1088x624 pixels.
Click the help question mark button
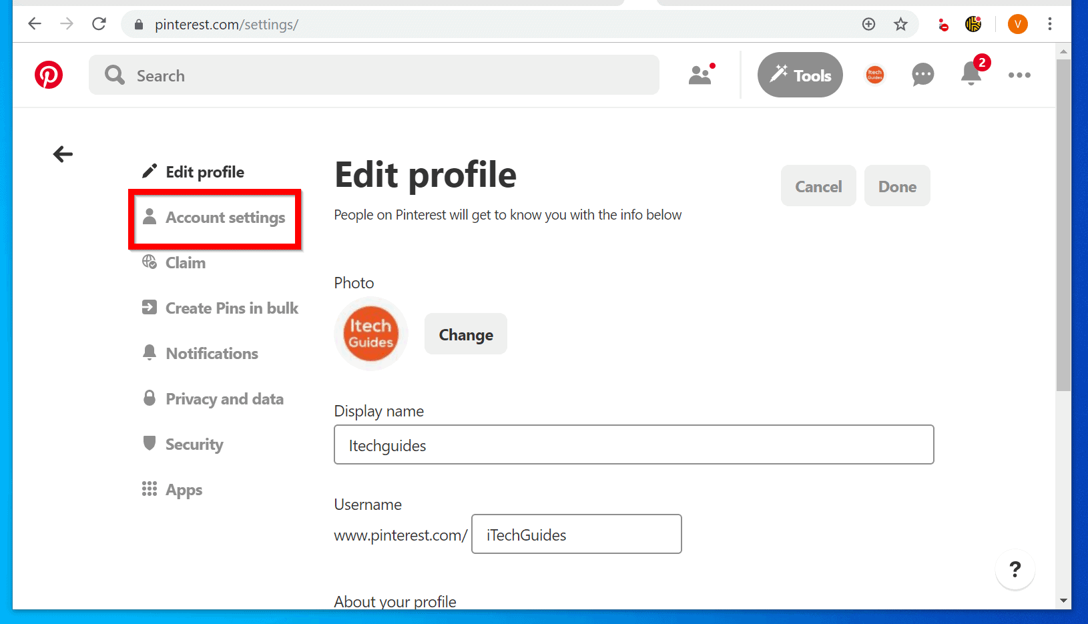pos(1015,570)
